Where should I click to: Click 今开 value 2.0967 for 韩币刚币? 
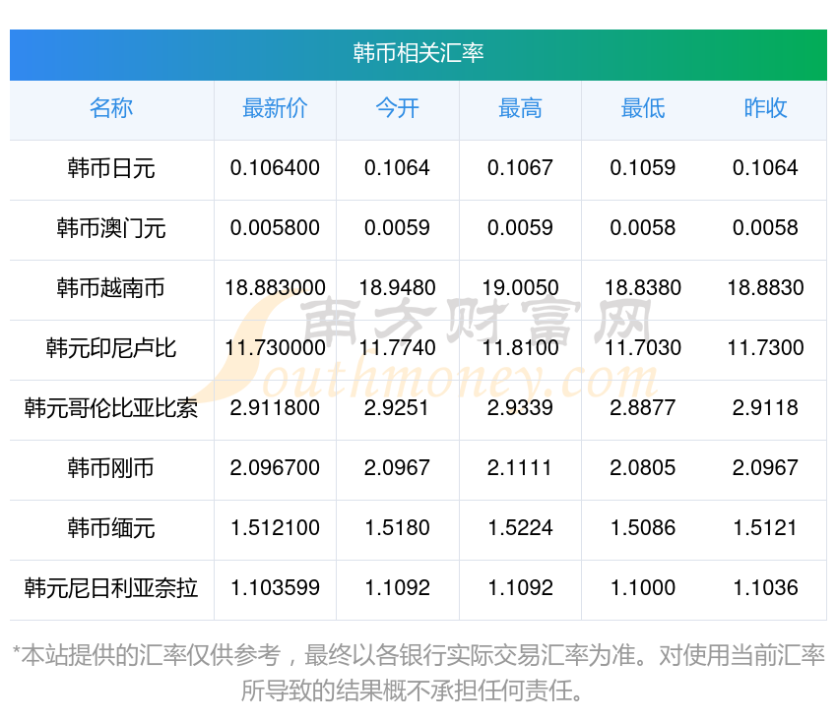click(x=397, y=468)
